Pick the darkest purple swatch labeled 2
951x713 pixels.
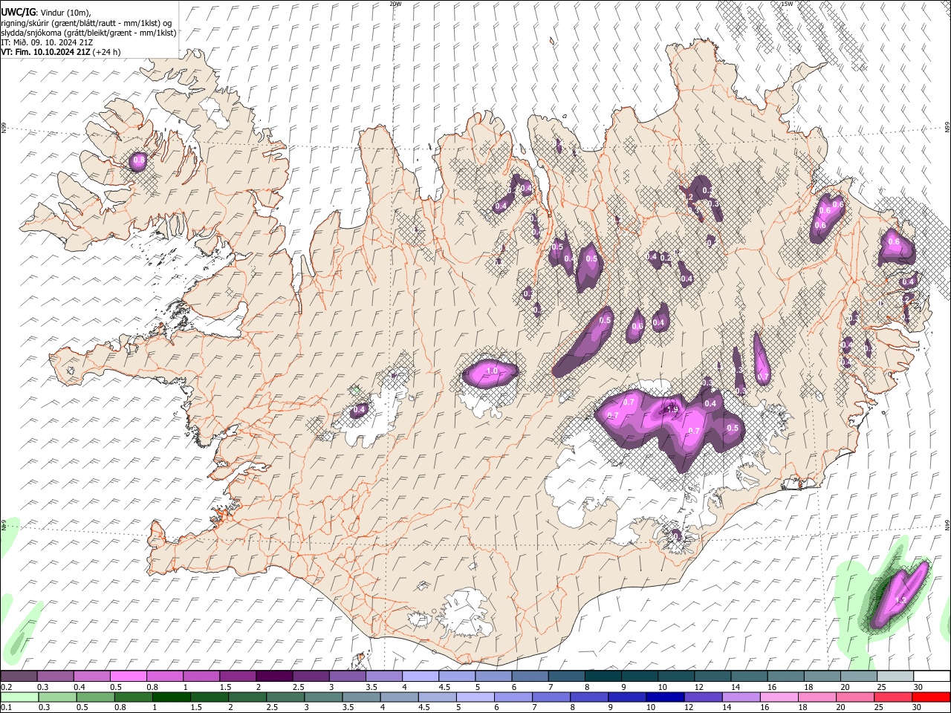[274, 676]
